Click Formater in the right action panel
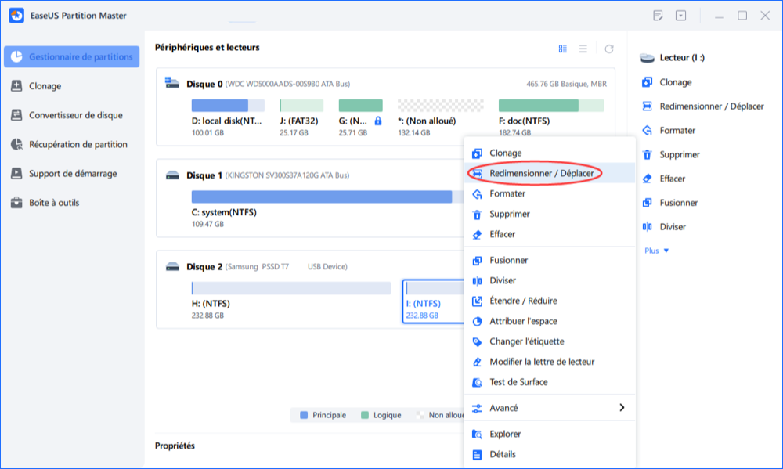Image resolution: width=783 pixels, height=469 pixels. click(669, 130)
